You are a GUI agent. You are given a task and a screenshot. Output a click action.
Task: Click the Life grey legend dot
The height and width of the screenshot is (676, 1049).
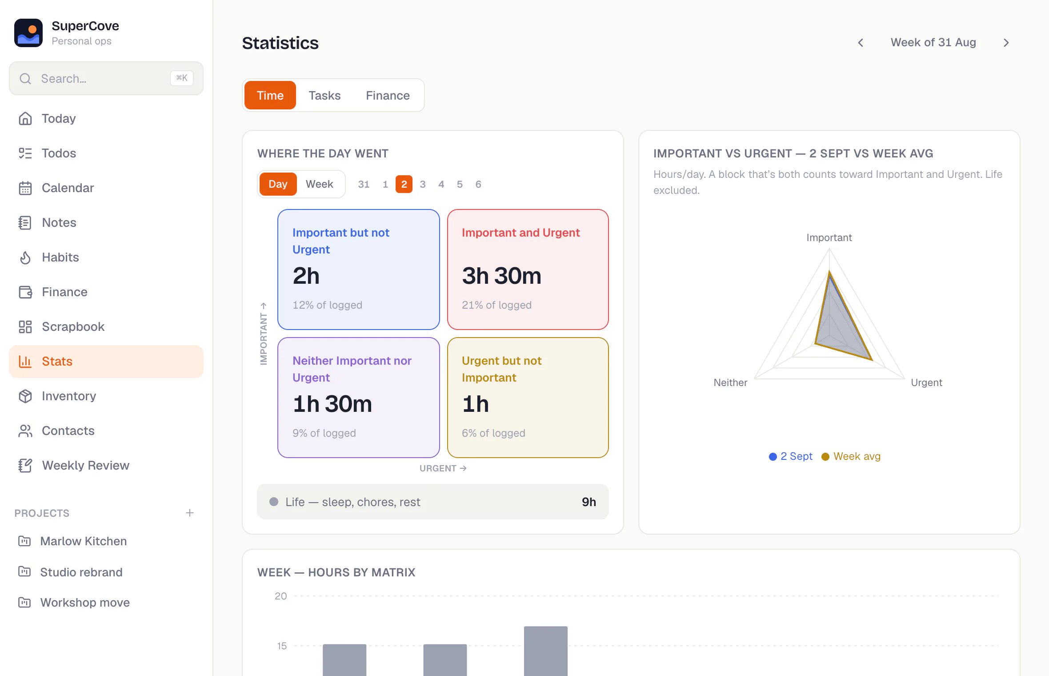click(x=274, y=502)
